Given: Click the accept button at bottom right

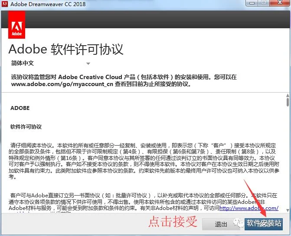Looking at the screenshot, I should (264, 224).
